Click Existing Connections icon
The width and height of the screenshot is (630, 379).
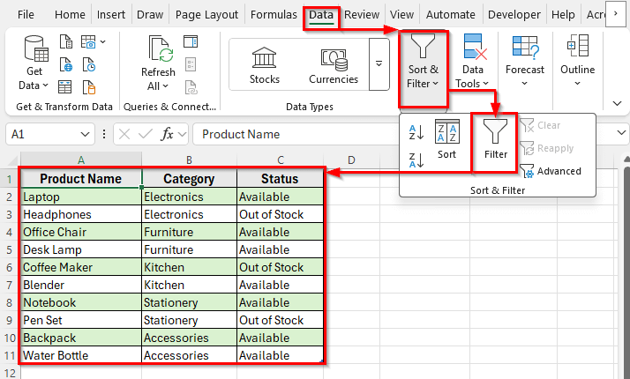click(89, 86)
